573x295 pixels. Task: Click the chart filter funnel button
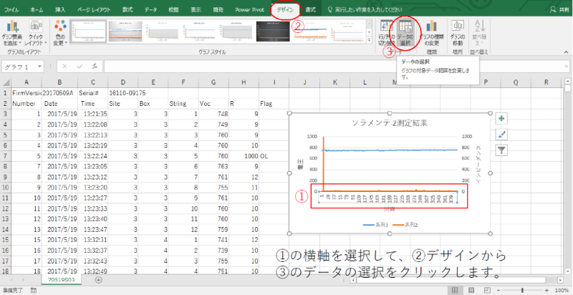(x=501, y=150)
